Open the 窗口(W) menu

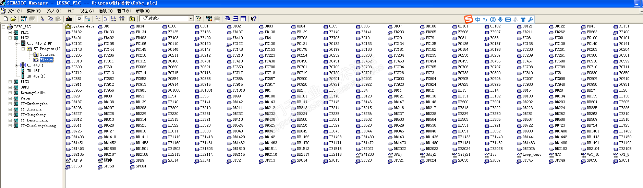click(x=124, y=11)
